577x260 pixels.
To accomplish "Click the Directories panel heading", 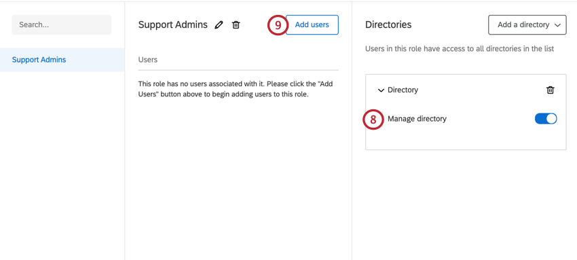I will coord(388,25).
